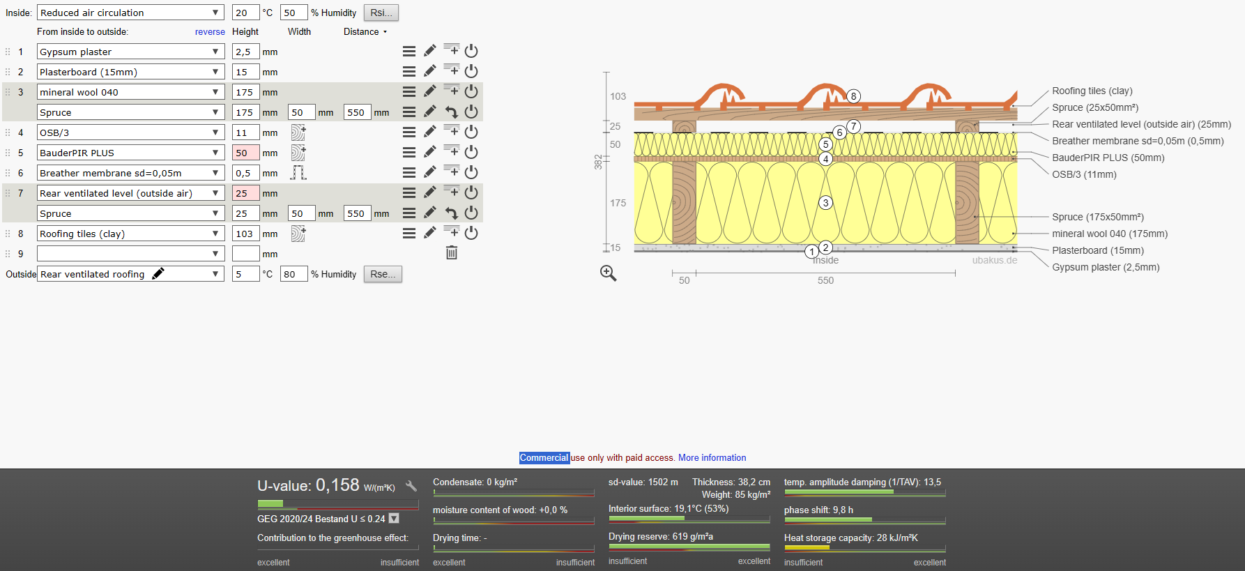Viewport: 1245px width, 571px height.
Task: Toggle power icon for 175 mm Spruce row
Action: tap(471, 112)
